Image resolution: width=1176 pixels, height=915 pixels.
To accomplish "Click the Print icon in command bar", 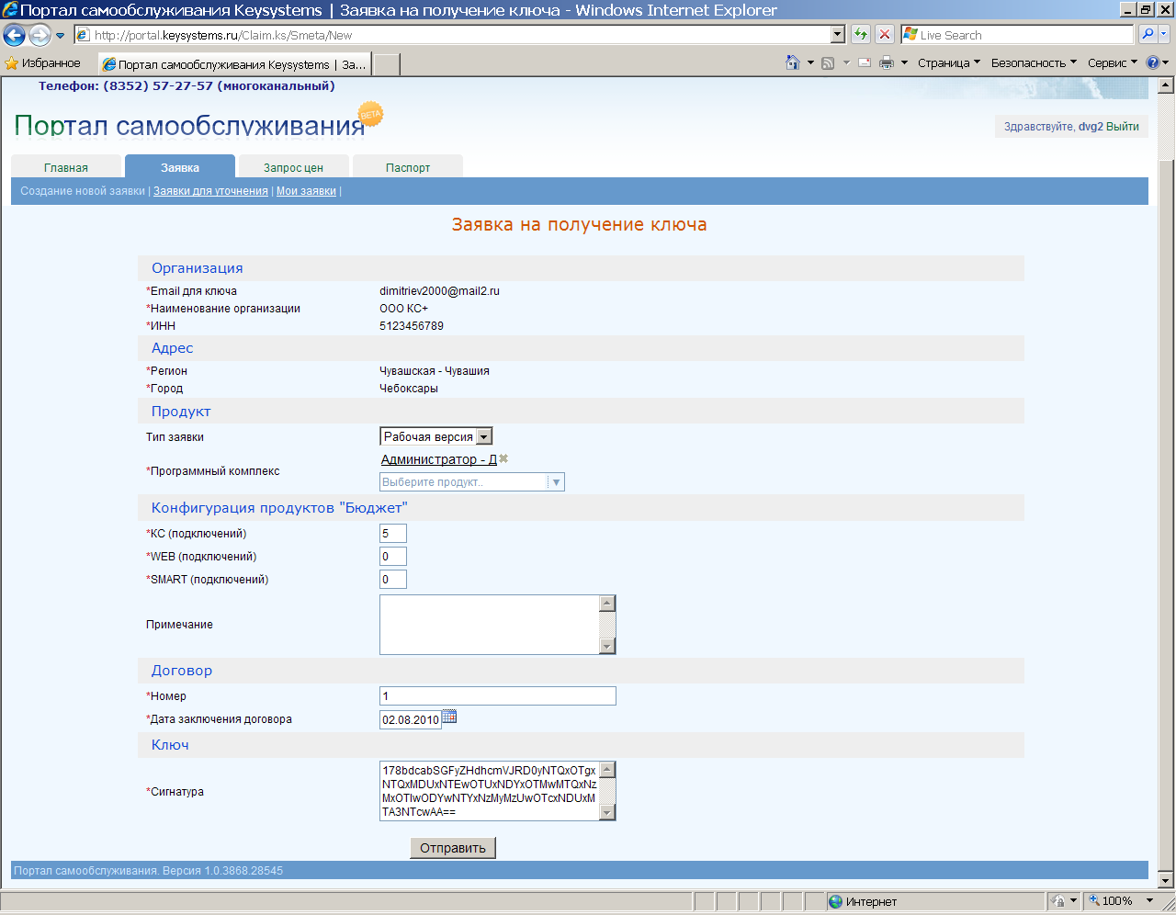I will click(886, 62).
